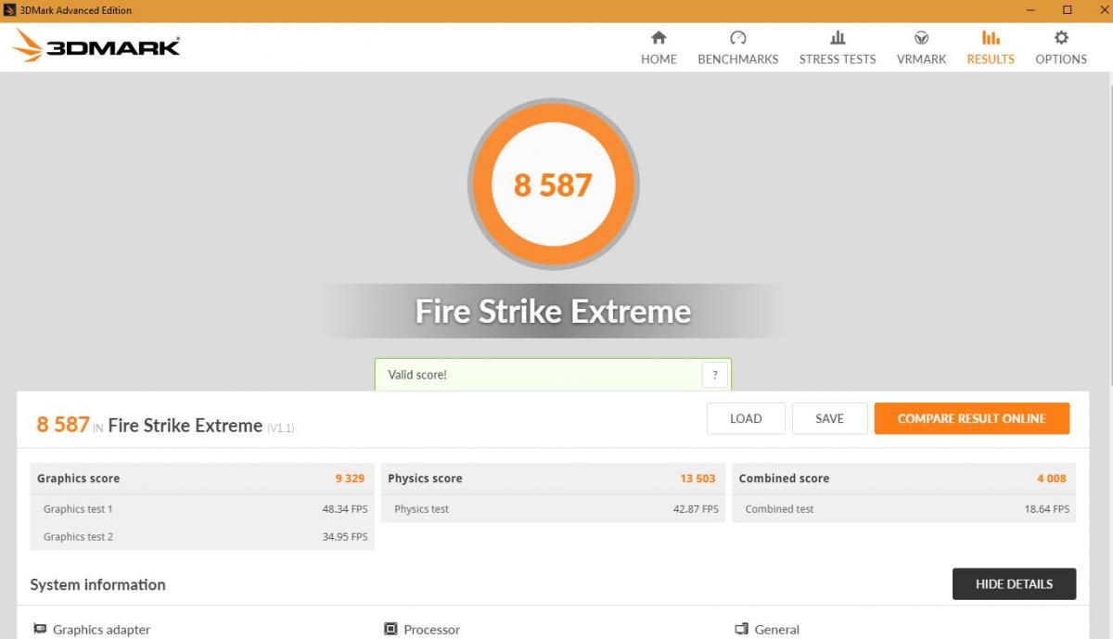Click the General label

[777, 630]
